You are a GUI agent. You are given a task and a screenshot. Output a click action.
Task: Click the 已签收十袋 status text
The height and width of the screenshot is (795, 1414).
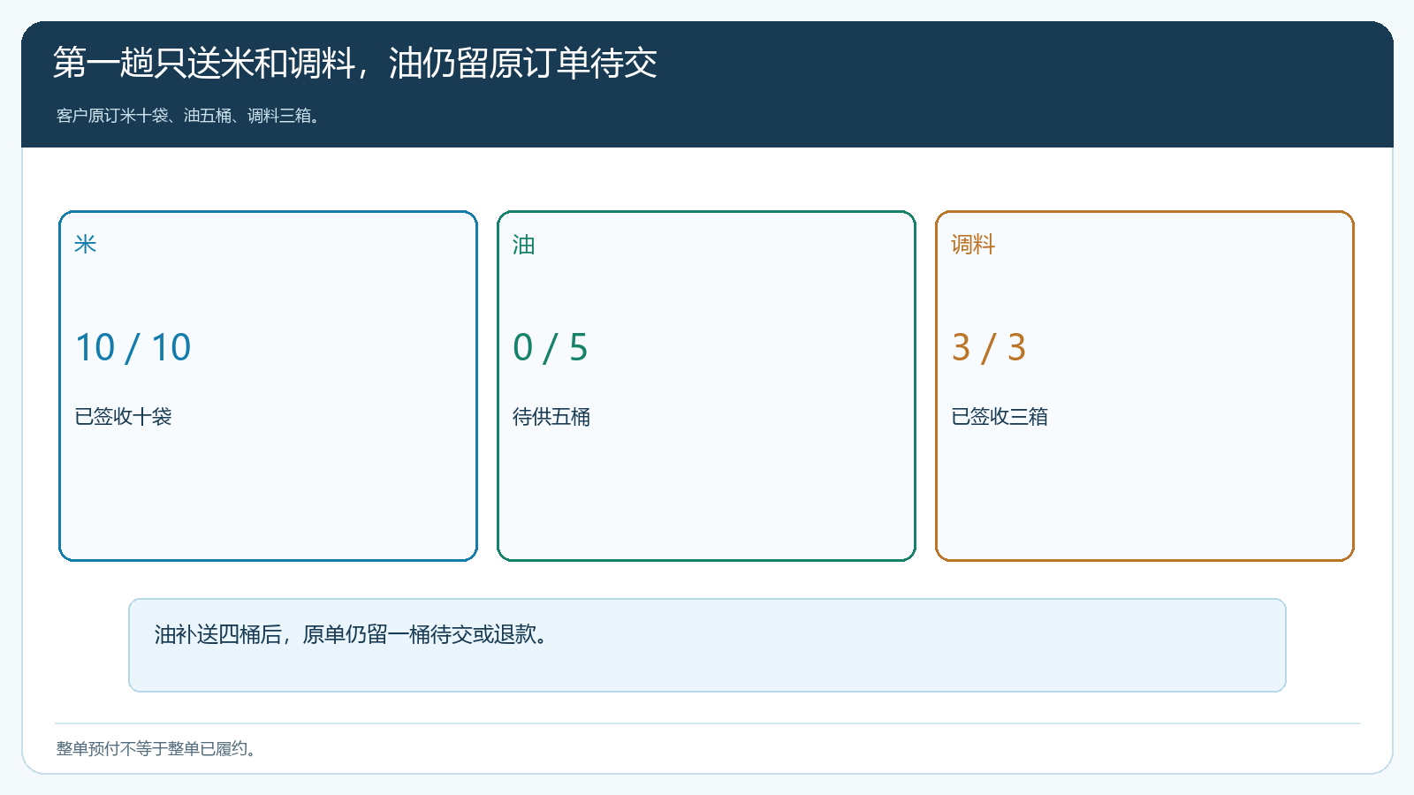point(123,416)
